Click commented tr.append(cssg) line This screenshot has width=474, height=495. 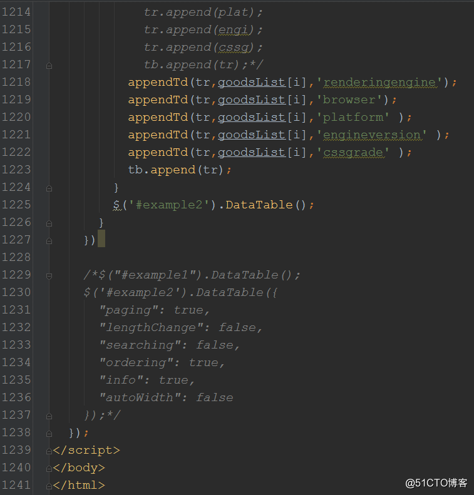tap(203, 48)
